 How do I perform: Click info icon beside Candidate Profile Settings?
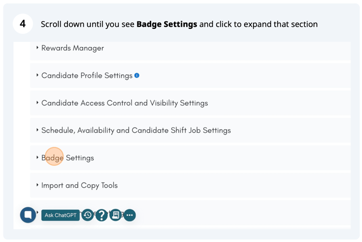click(x=137, y=76)
